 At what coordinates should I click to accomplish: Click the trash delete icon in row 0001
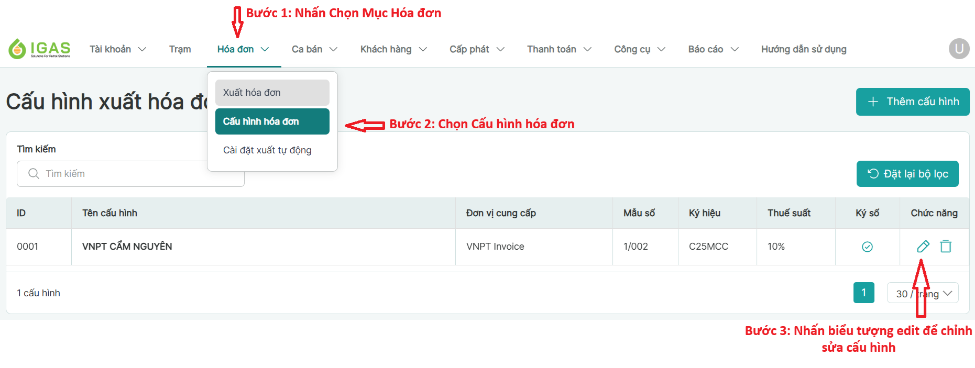[946, 247]
